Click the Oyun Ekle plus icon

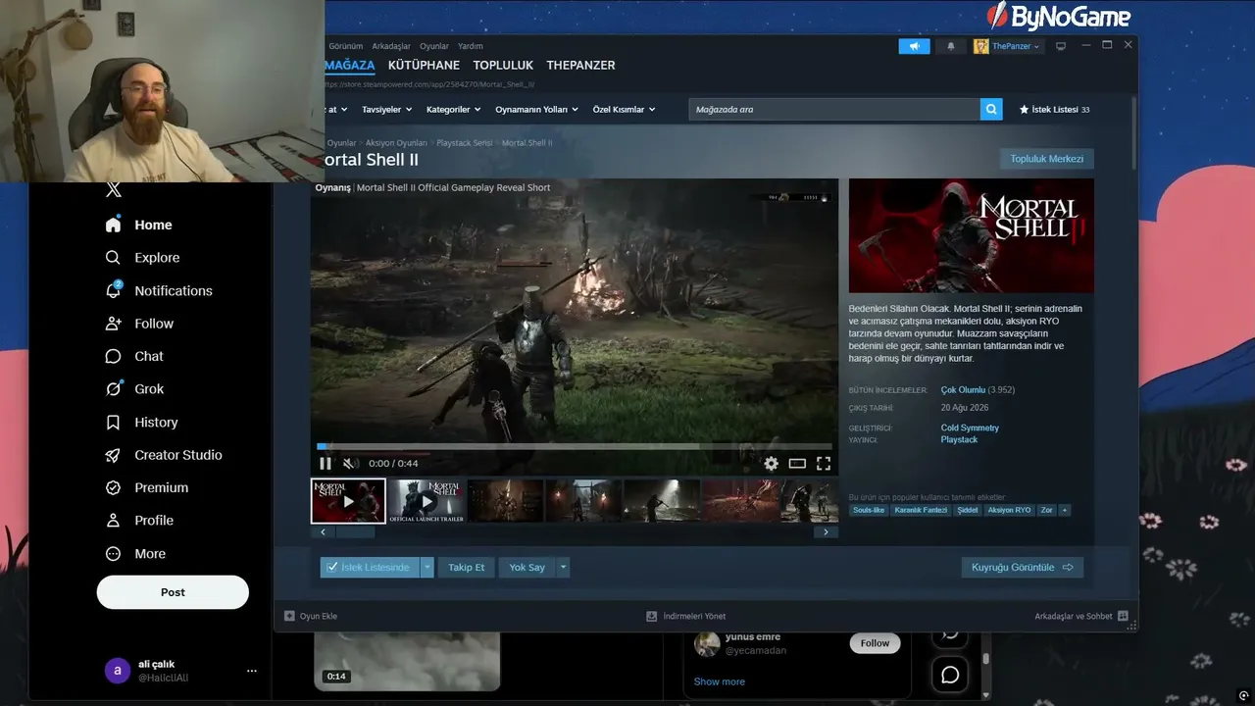(289, 616)
